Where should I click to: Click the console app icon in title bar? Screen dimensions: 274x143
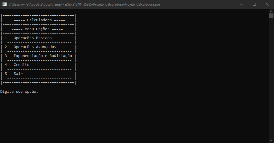pos(4,4)
